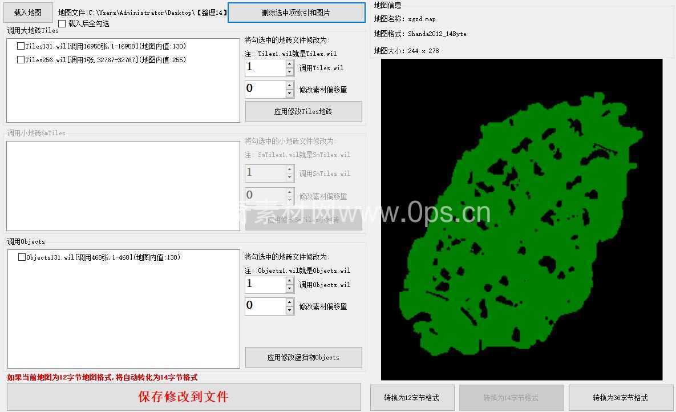
Task: Enable the 载入后全勾选 checkbox
Action: (62, 24)
